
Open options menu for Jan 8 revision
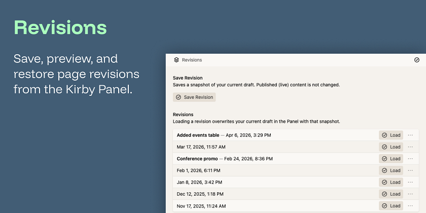[410, 182]
